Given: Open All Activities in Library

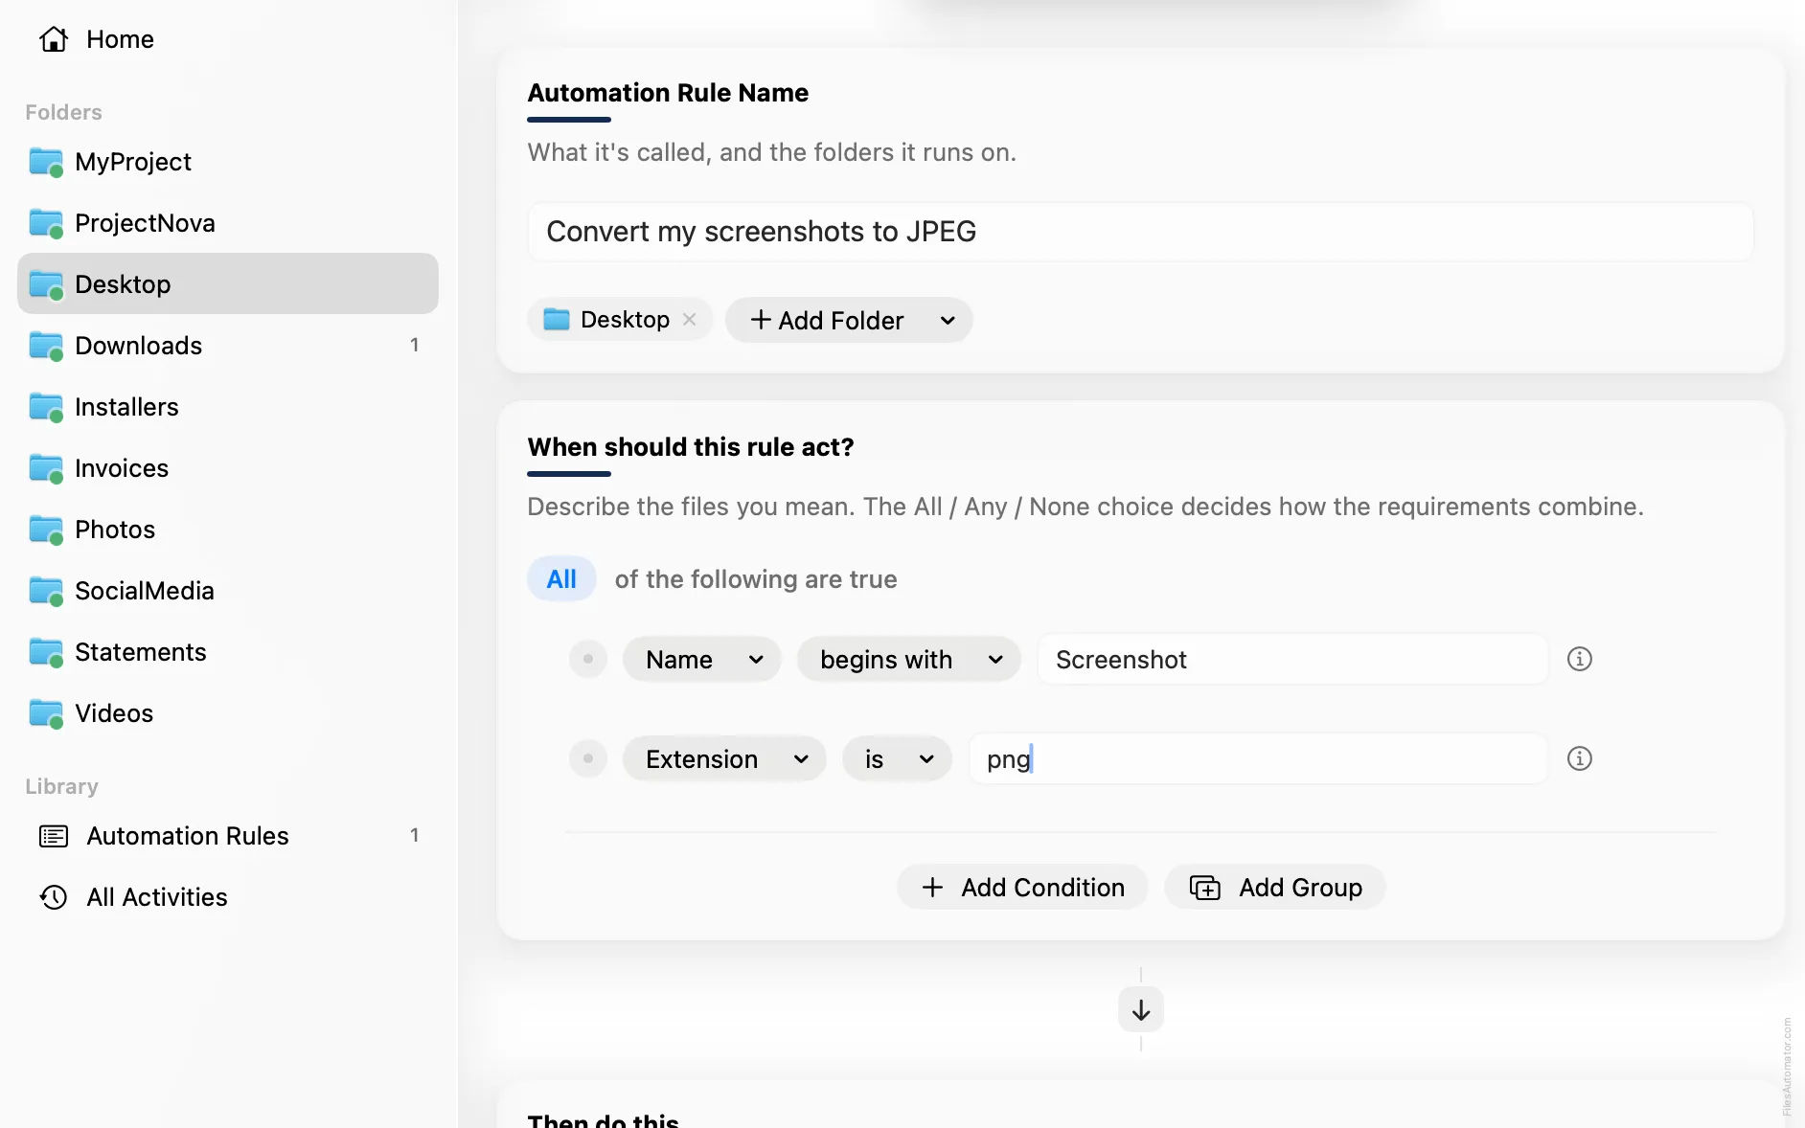Looking at the screenshot, I should tap(228, 897).
